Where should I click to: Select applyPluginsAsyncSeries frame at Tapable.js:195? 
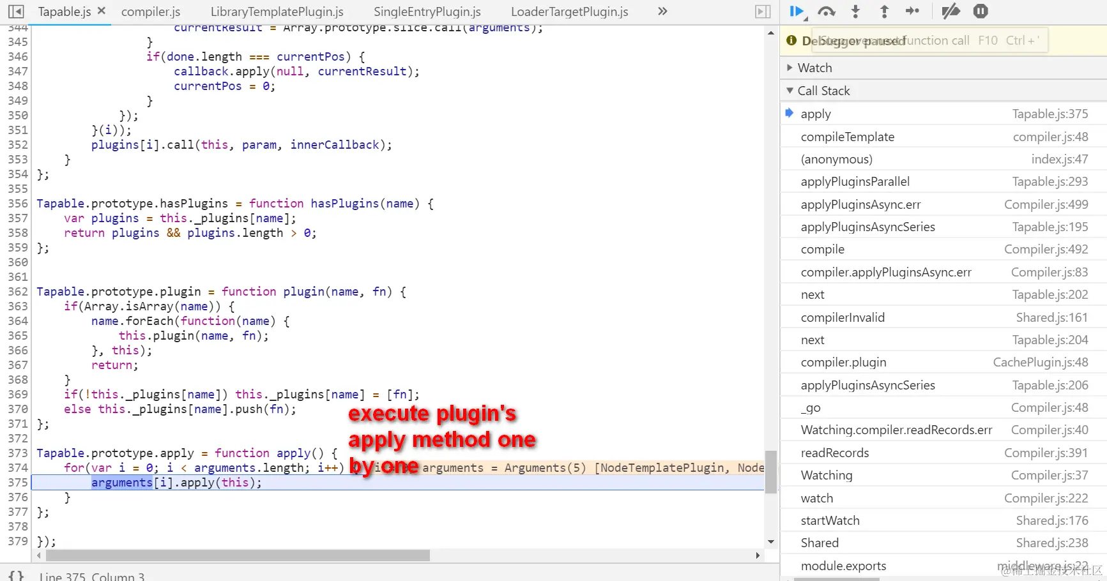coord(943,227)
